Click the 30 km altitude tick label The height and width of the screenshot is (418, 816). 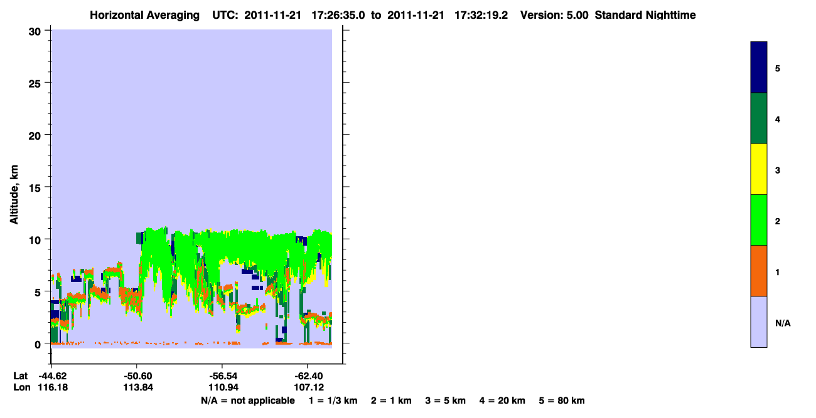[36, 31]
